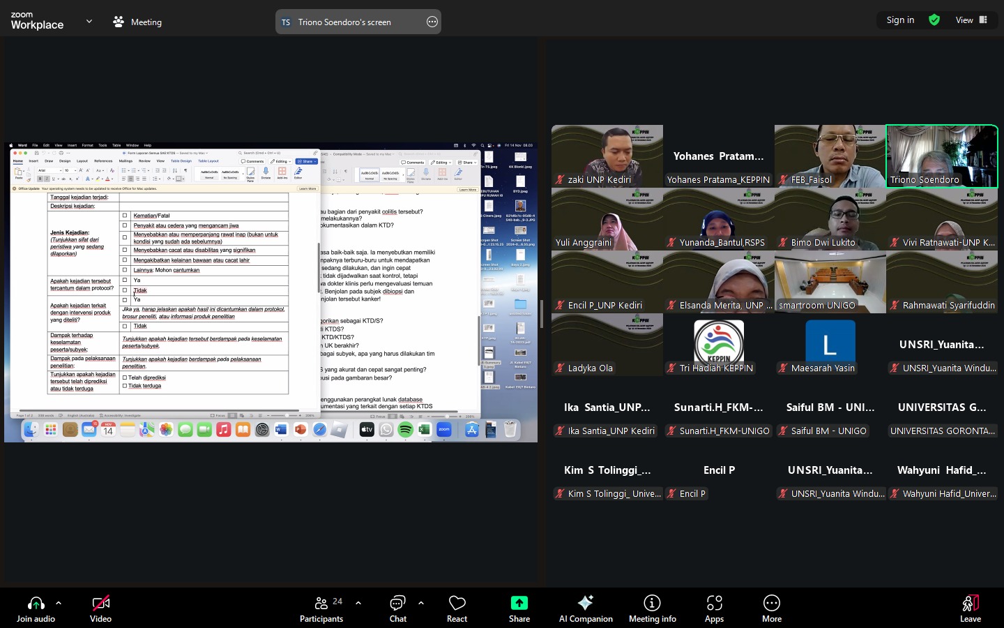Expand the Participants options chevron
The image size is (1004, 628).
[x=358, y=603]
